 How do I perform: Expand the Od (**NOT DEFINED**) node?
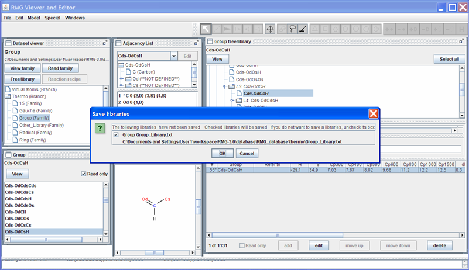[x=121, y=79]
